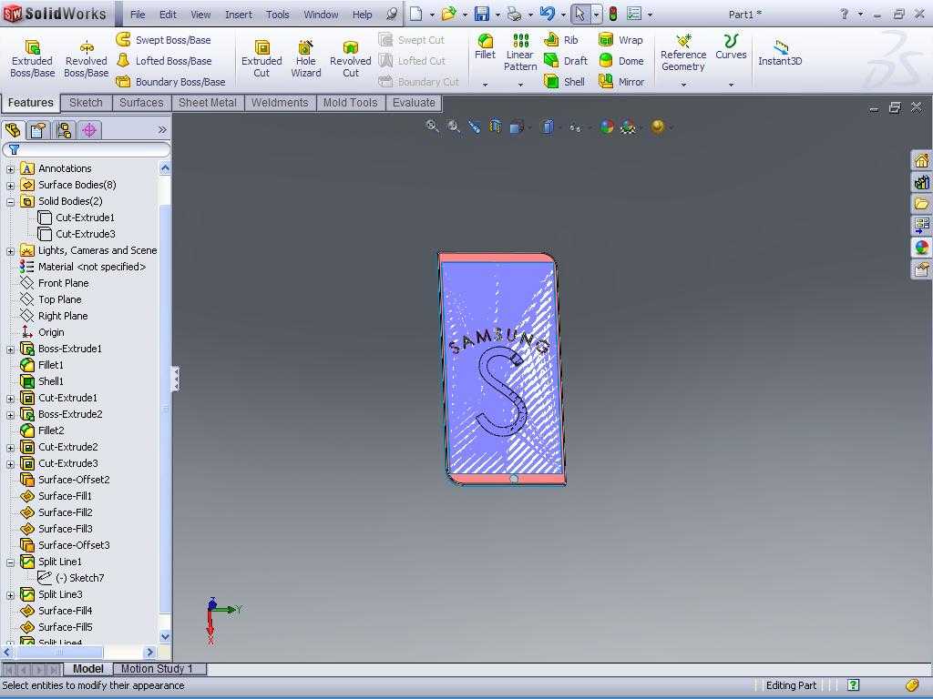Open the Insert menu
933x699 pixels.
239,15
